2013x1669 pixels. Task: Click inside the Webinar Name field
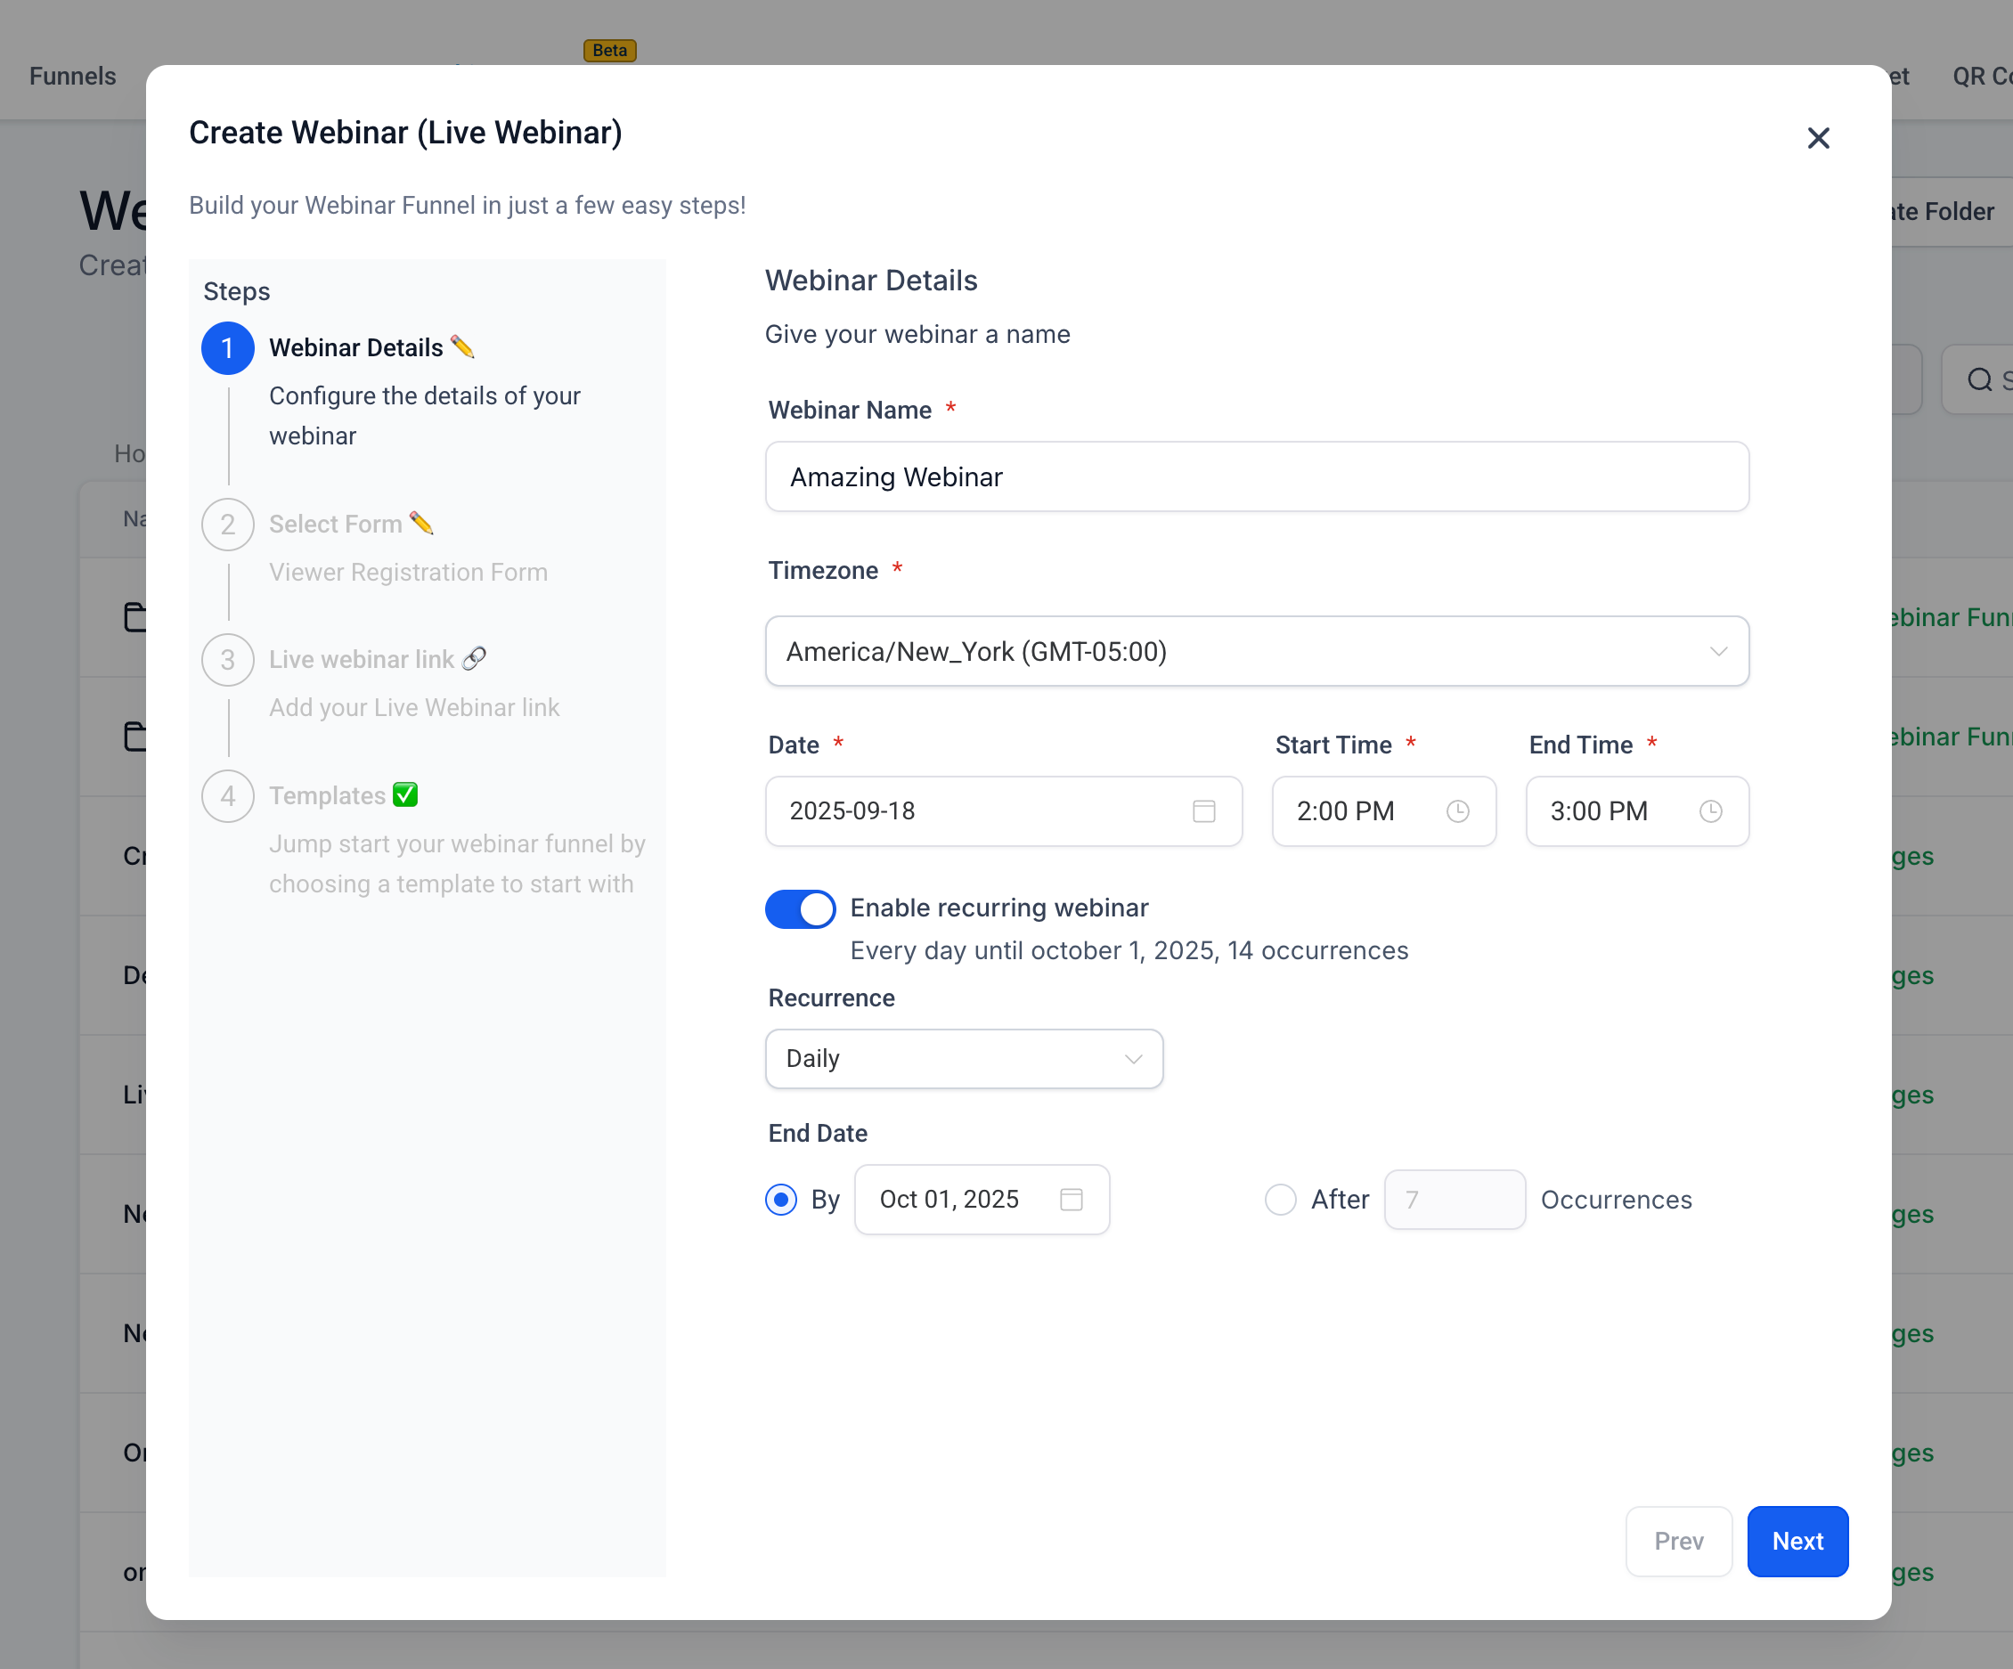pos(1257,476)
